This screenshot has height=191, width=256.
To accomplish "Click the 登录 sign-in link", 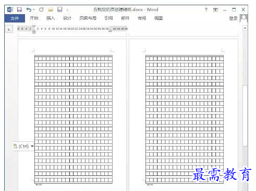I will [x=233, y=18].
